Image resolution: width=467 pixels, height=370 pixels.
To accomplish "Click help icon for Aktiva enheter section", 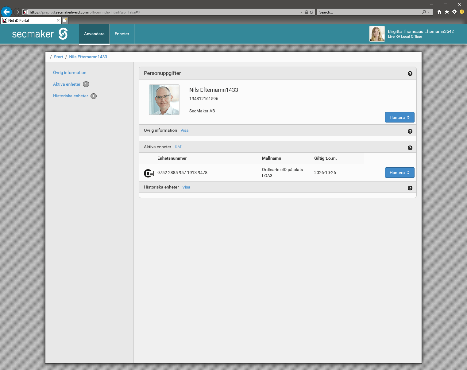I will coord(410,148).
